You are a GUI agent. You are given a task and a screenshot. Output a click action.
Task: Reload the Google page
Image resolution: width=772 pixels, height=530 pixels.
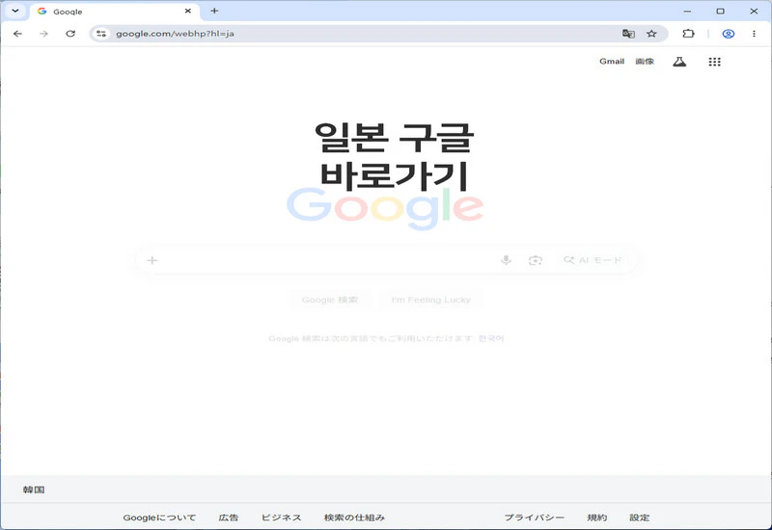pos(70,34)
